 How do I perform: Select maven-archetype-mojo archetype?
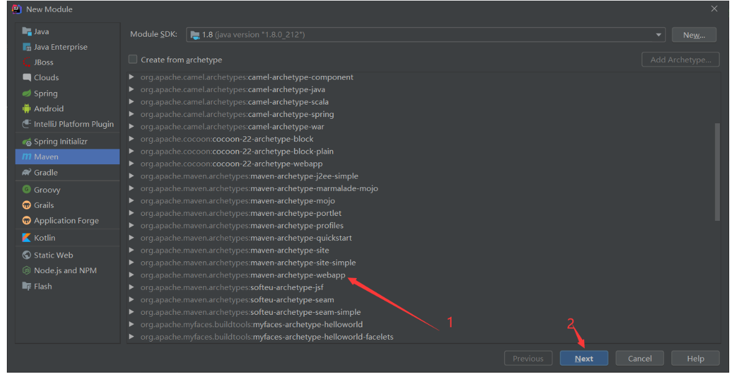pyautogui.click(x=238, y=201)
